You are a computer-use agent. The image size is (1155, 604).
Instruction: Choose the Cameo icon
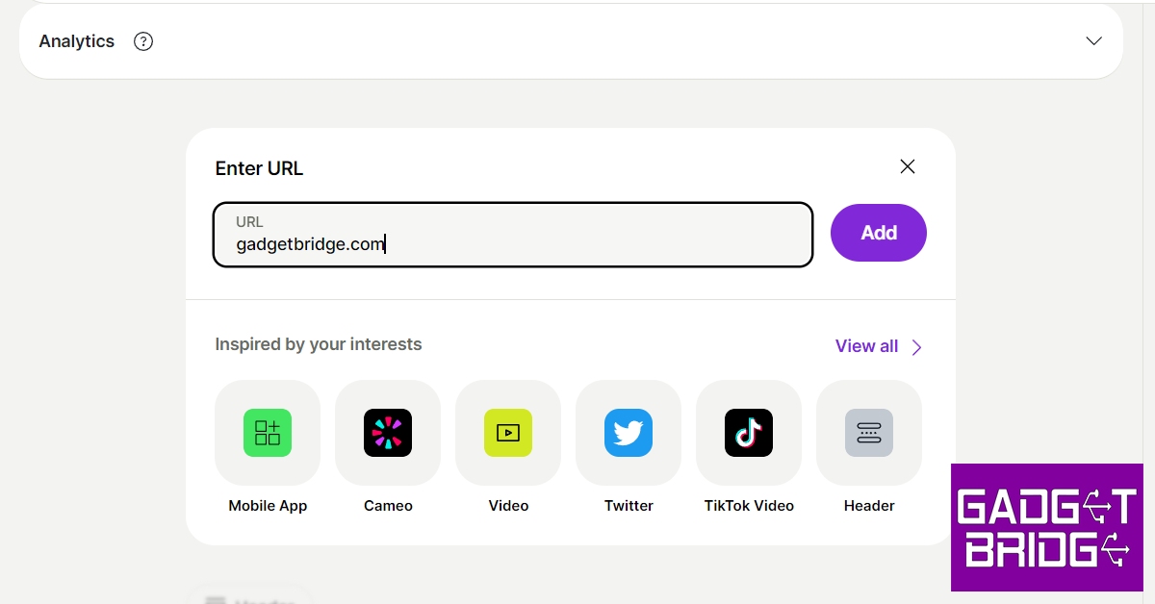tap(388, 433)
